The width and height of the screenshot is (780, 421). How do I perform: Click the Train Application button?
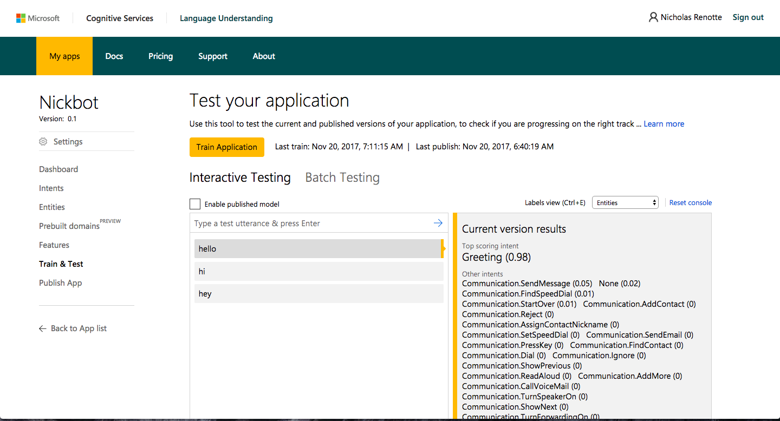coord(227,147)
